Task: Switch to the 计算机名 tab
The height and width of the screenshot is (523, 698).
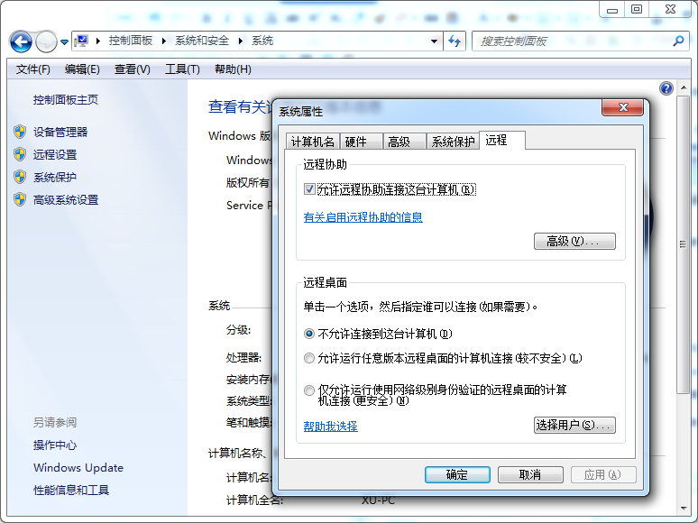Action: [x=312, y=142]
